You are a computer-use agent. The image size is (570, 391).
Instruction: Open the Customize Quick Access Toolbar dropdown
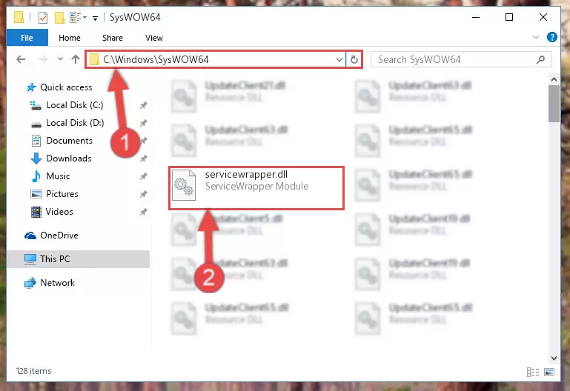pyautogui.click(x=95, y=18)
